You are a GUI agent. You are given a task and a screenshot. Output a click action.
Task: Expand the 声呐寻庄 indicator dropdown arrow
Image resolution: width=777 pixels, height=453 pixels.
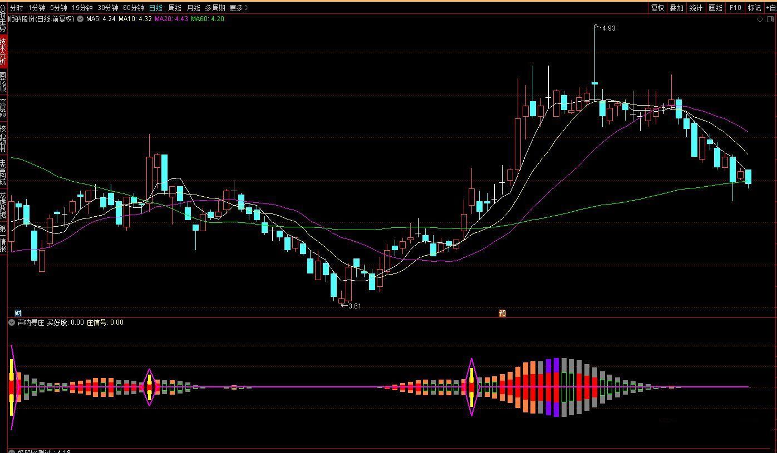(x=12, y=322)
